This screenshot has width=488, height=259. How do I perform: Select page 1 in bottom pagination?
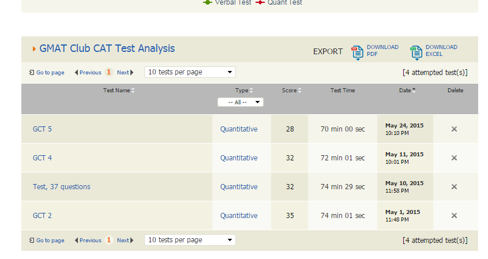coord(108,240)
